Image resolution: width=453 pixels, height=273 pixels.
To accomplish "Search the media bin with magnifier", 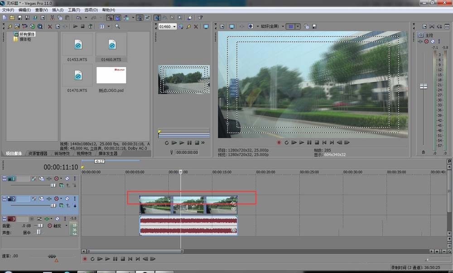I will tap(117, 26).
